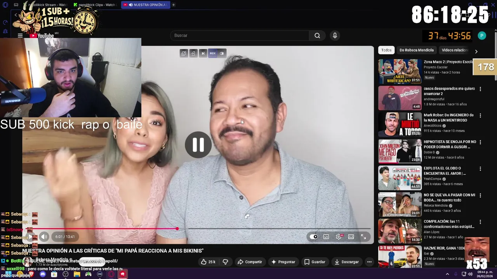Image resolution: width=497 pixels, height=279 pixels.
Task: Open the "Mark Rober: De INGENIERO de la NASA" title
Action: click(x=448, y=118)
